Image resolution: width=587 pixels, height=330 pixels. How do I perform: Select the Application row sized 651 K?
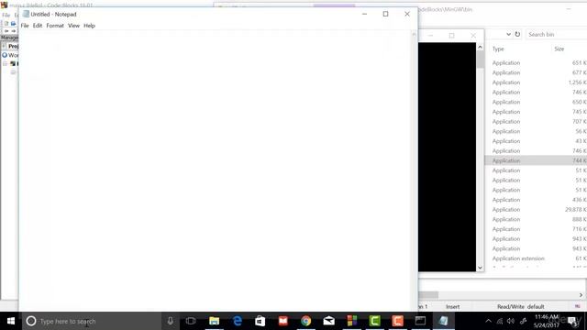pos(536,62)
